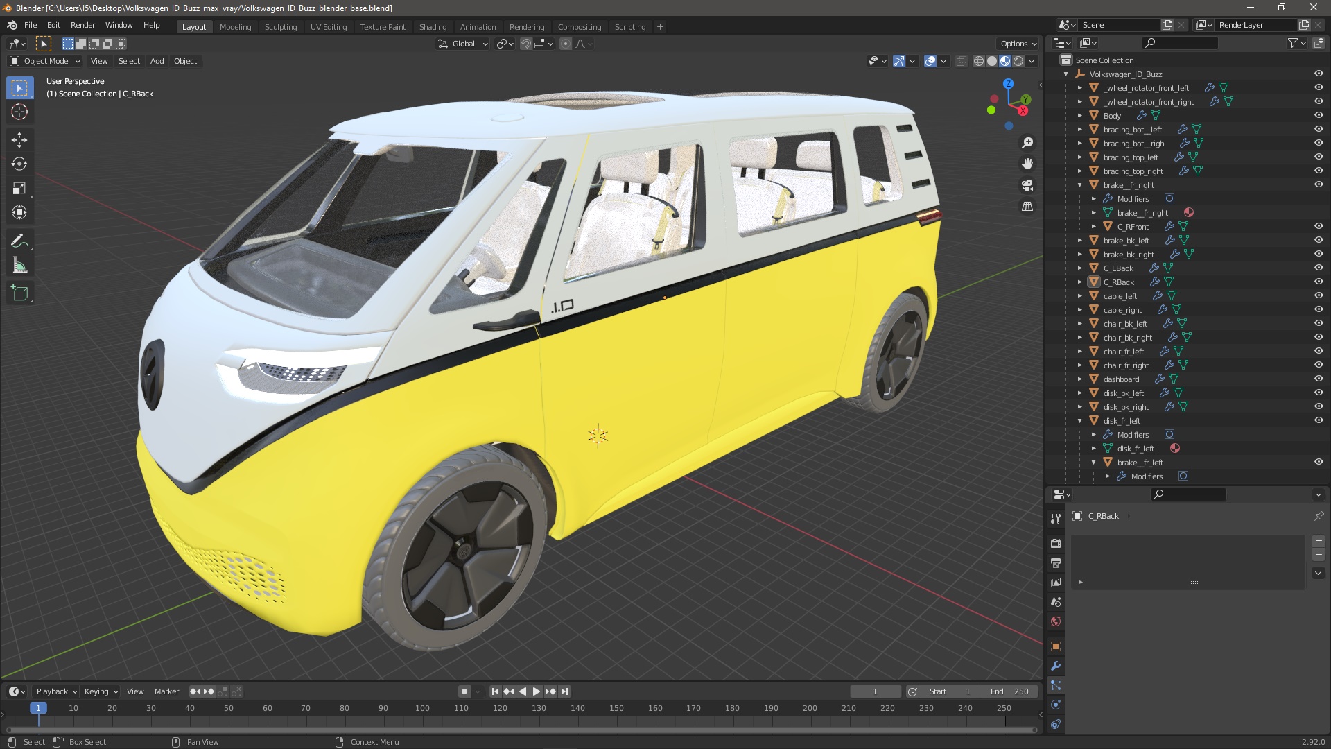
Task: Switch to UV Editing workspace tab
Action: click(x=329, y=27)
